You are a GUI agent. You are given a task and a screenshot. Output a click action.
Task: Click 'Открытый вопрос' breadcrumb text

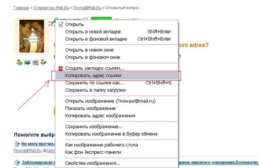(x=123, y=8)
